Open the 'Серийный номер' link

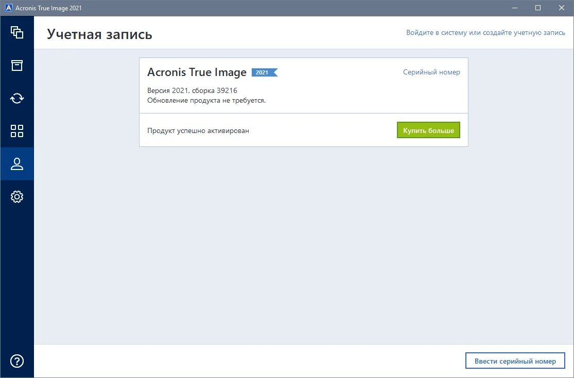[431, 72]
